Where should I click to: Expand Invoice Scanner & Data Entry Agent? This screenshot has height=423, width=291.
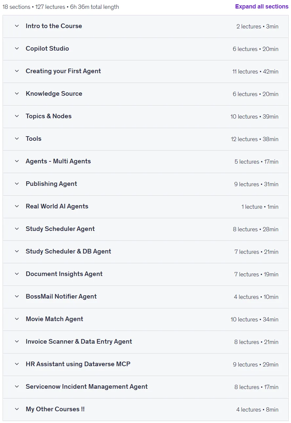[145, 342]
